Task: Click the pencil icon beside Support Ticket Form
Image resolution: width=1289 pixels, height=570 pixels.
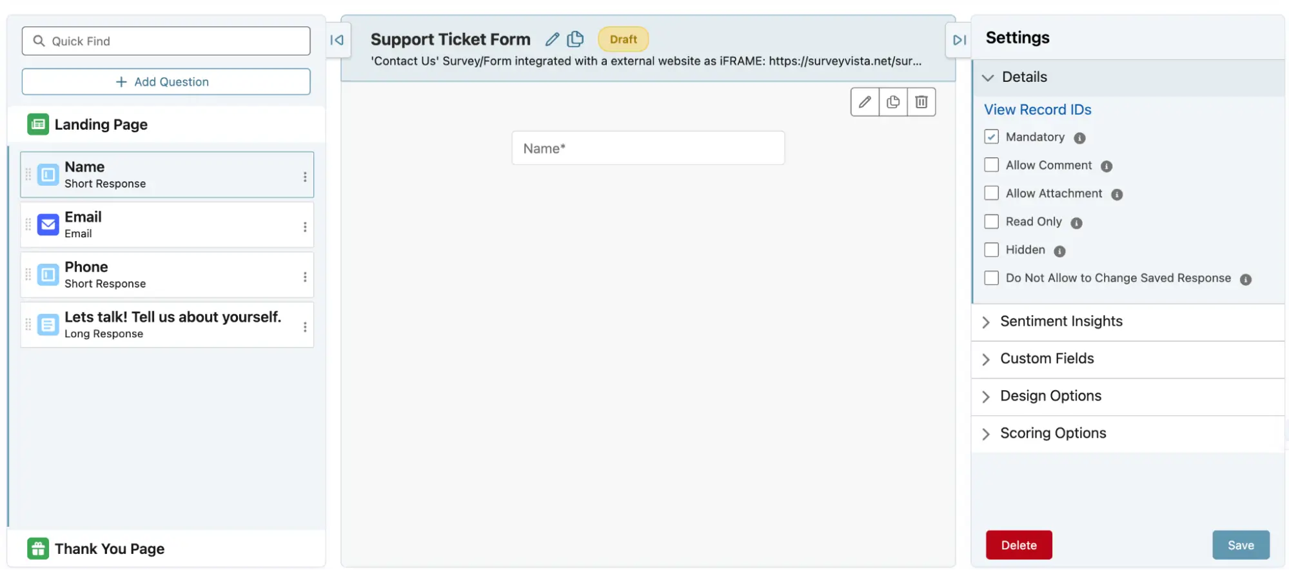Action: [x=552, y=39]
